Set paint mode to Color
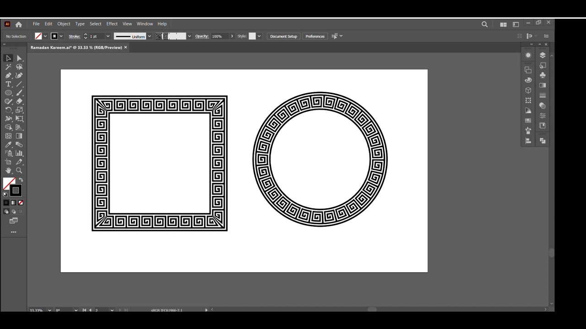Screen dimensions: 586x329 point(6,202)
